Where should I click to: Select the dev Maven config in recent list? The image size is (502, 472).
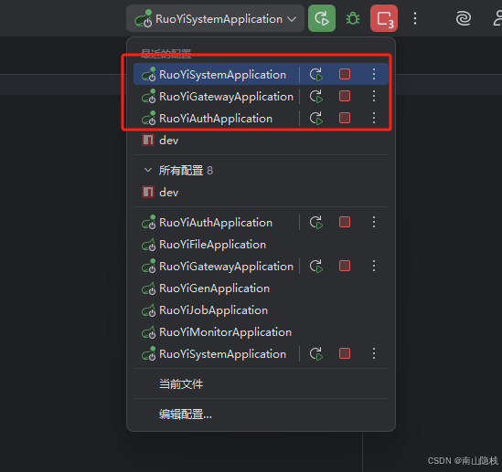point(261,141)
